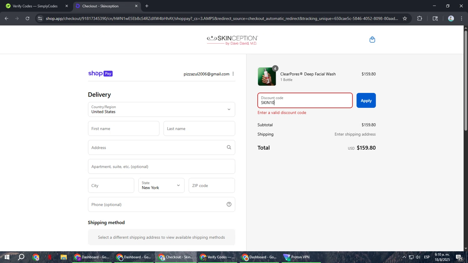Click the address search magnifier icon
This screenshot has height=263, width=468.
(x=229, y=147)
